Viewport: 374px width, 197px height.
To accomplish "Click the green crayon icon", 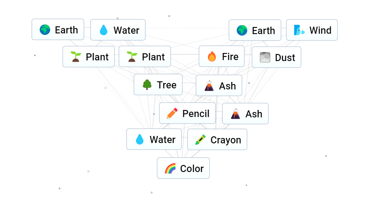I will (x=201, y=140).
